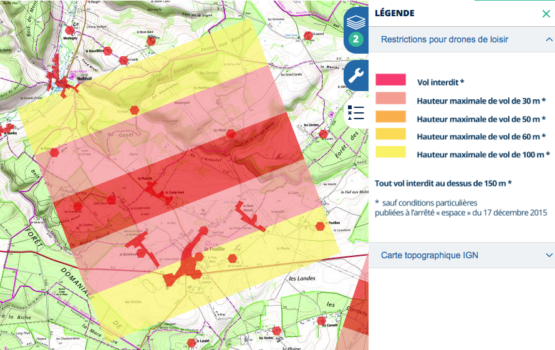Open the wrench tools panel
This screenshot has height=350, width=555.
click(356, 75)
